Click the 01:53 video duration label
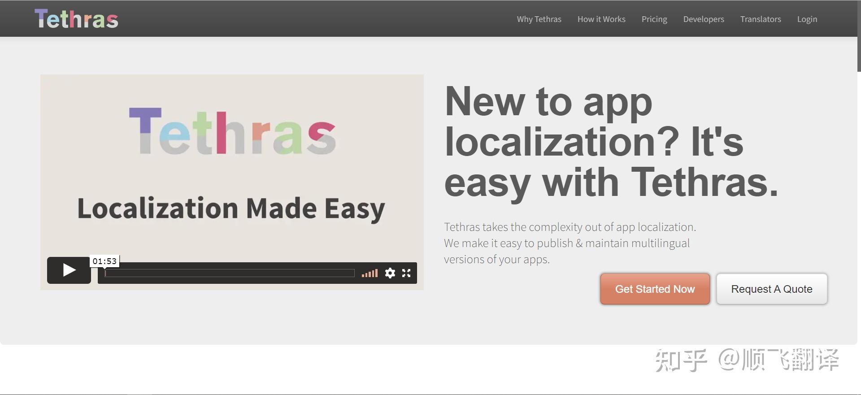This screenshot has height=395, width=861. click(x=104, y=261)
